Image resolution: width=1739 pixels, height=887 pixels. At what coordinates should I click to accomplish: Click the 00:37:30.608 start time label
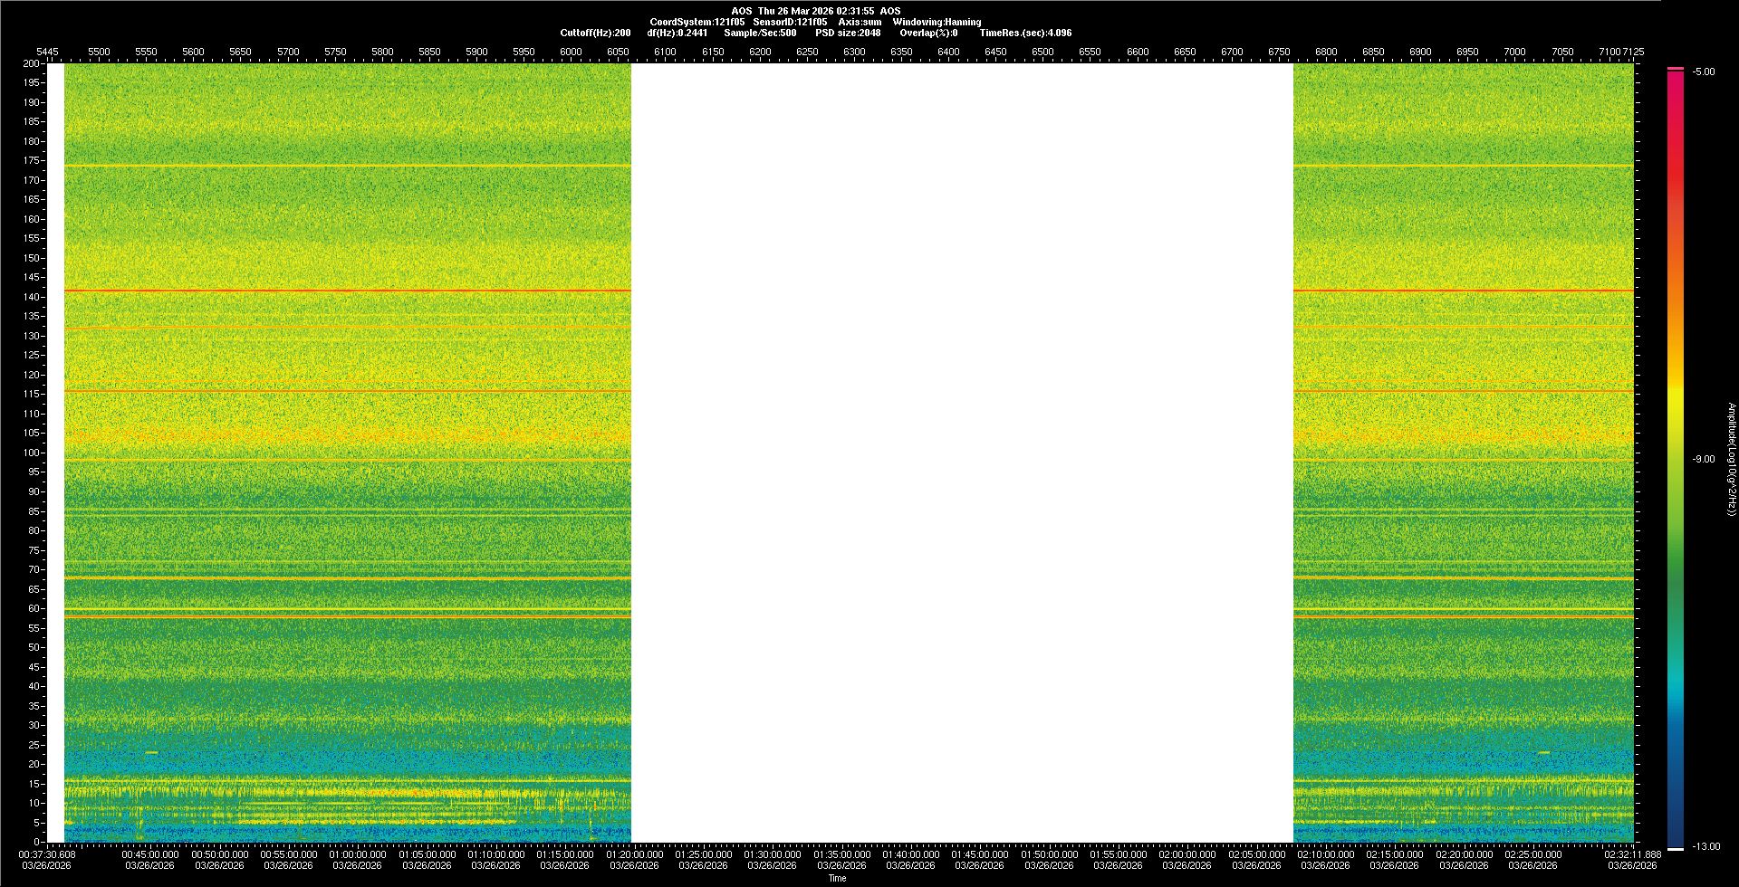(47, 854)
